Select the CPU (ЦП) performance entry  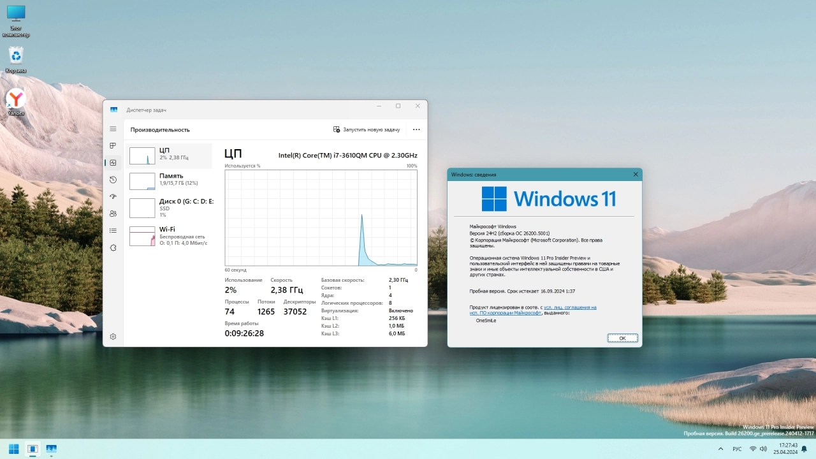tap(170, 156)
